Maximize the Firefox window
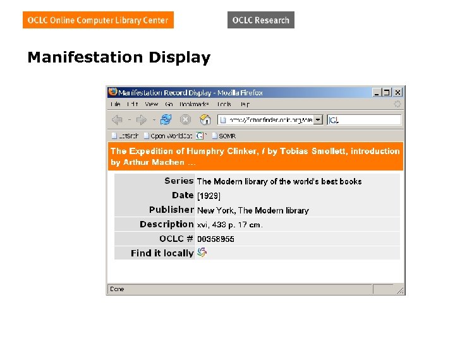The image size is (455, 341). point(387,92)
